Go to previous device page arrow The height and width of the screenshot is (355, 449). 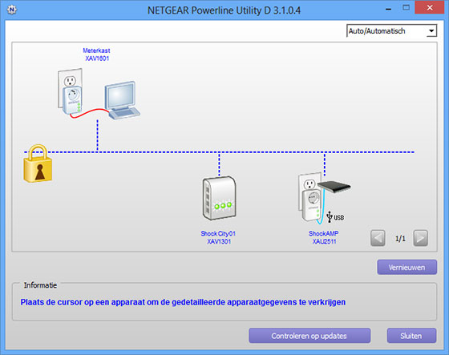coord(378,238)
